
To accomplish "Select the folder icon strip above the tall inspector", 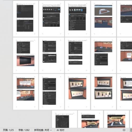I will click(77, 10).
